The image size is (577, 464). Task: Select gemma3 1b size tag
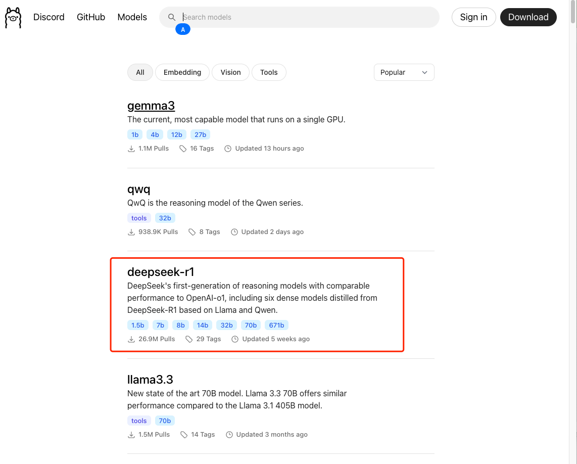click(x=135, y=135)
